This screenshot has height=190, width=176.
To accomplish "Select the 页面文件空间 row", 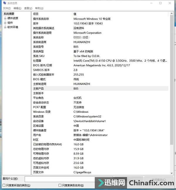I will point(100,167).
